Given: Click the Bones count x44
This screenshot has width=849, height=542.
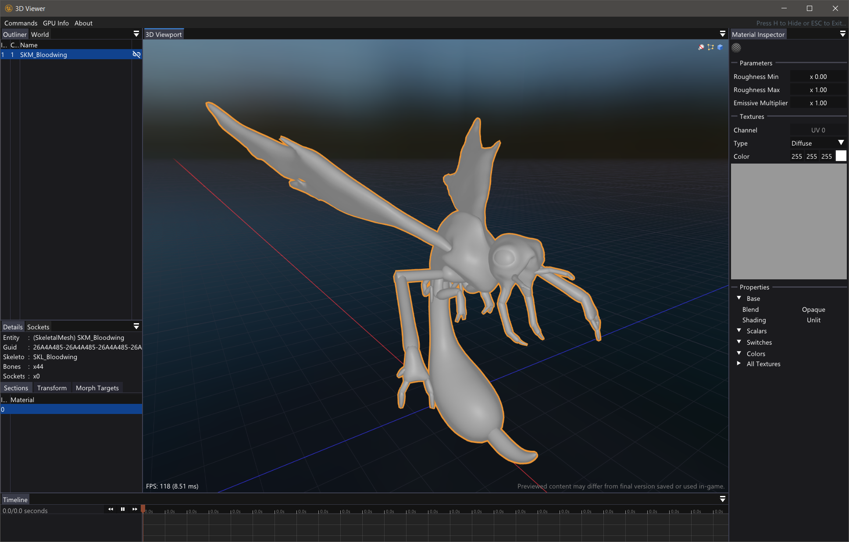Looking at the screenshot, I should pos(38,366).
